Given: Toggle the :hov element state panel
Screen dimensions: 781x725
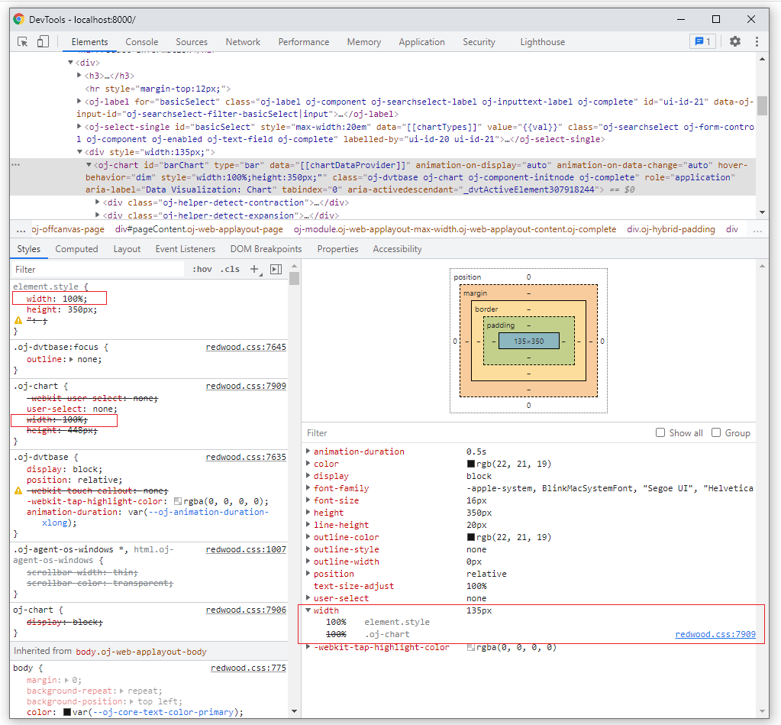Looking at the screenshot, I should pyautogui.click(x=202, y=270).
